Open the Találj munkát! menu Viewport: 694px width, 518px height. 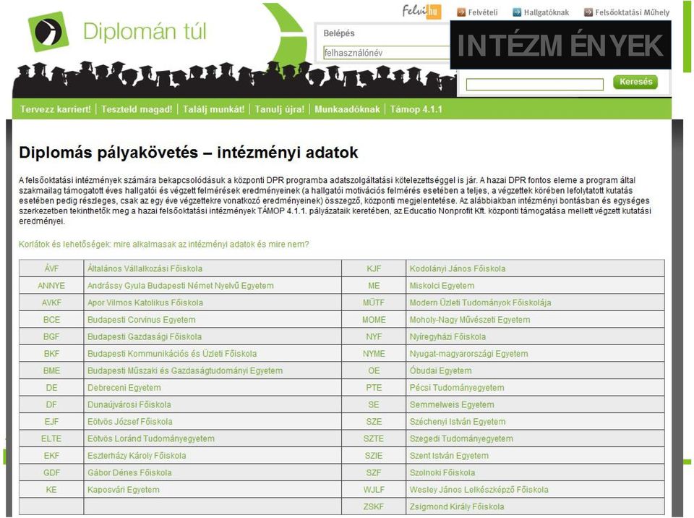click(x=213, y=109)
